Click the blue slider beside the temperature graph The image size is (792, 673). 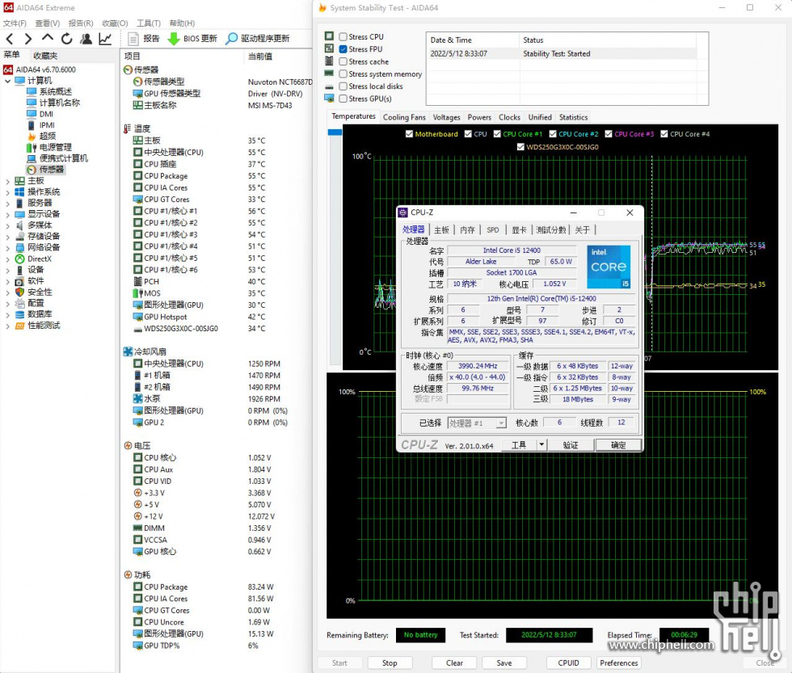(335, 132)
